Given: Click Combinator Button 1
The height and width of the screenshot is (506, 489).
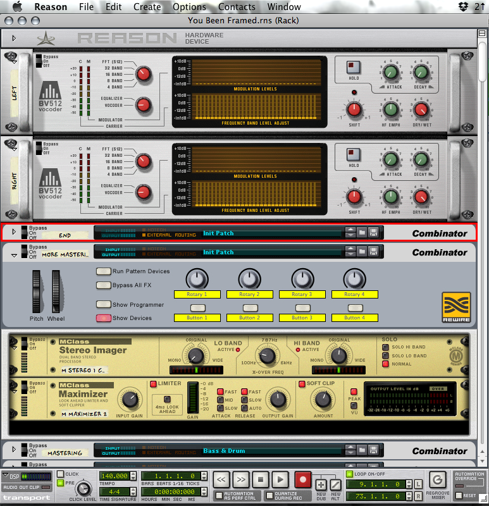Looking at the screenshot, I should [198, 308].
